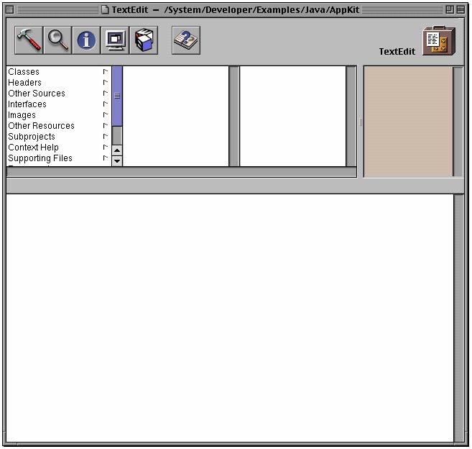Select Context Help category

pos(33,148)
